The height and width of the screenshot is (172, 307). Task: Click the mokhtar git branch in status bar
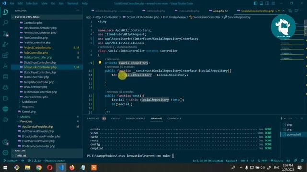pos(11,161)
